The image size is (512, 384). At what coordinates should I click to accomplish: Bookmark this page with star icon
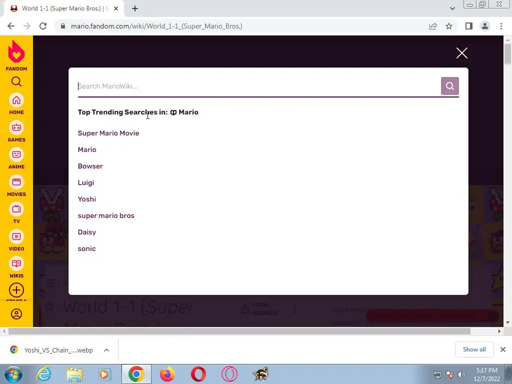tap(449, 26)
